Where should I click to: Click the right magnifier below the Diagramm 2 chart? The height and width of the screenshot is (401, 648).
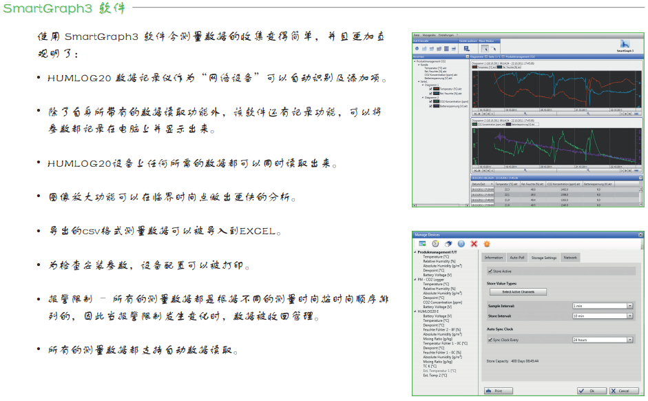587,170
